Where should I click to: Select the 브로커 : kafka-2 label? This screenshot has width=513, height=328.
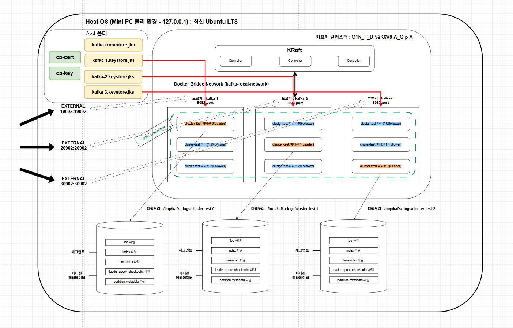coord(295,101)
